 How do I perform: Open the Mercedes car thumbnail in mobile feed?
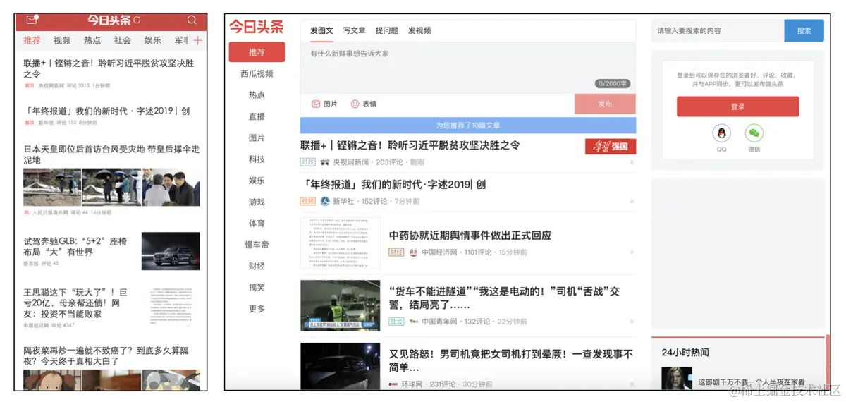171,250
